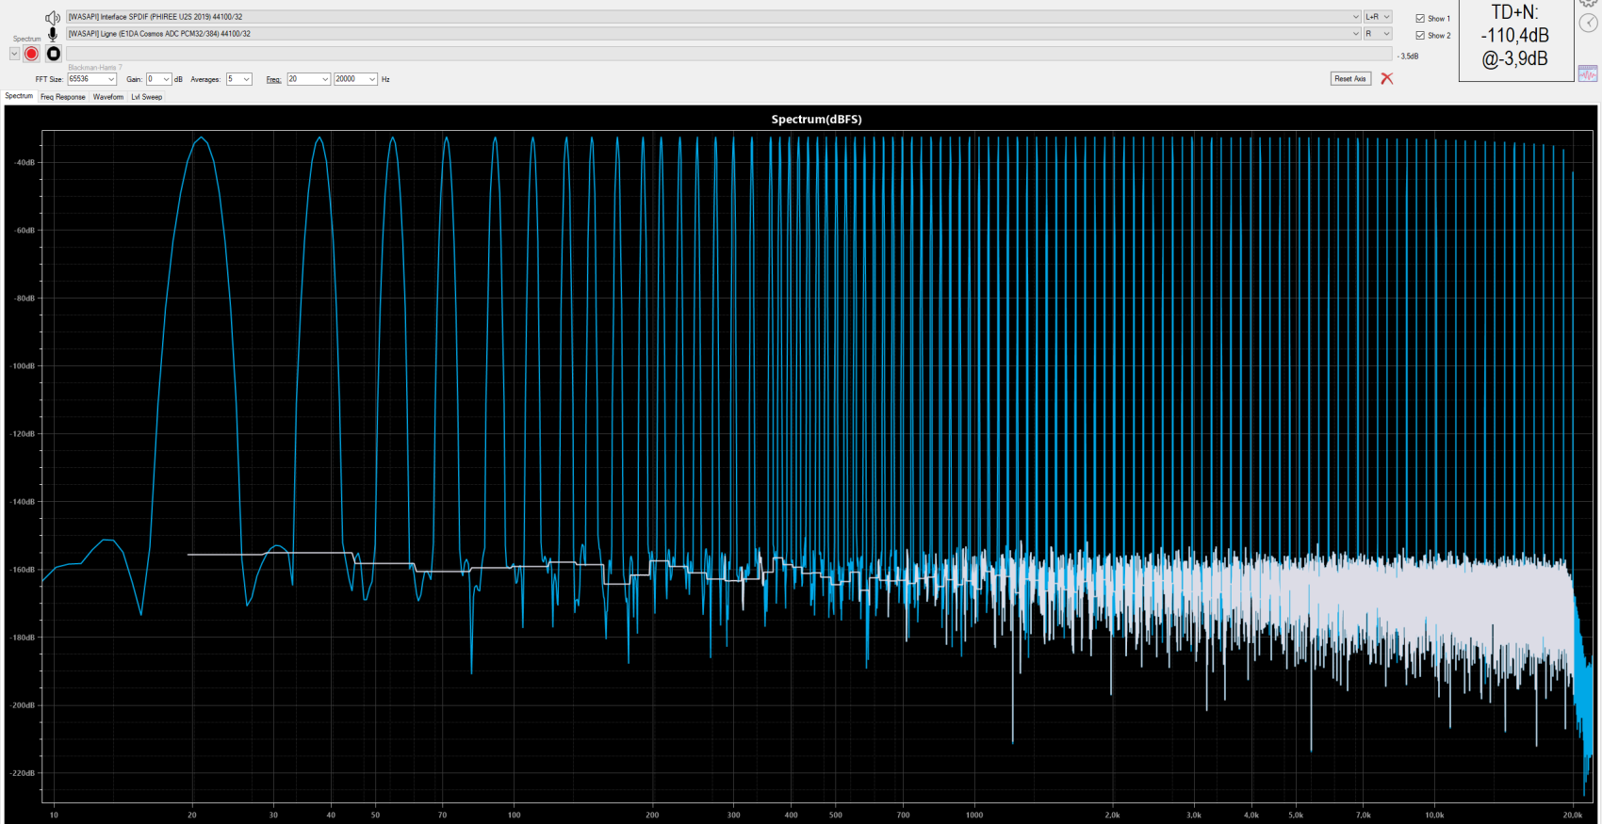Click the red X clear icon
This screenshot has height=824, width=1602.
point(1387,78)
